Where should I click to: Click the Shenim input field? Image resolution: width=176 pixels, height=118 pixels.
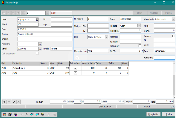tap(45, 39)
